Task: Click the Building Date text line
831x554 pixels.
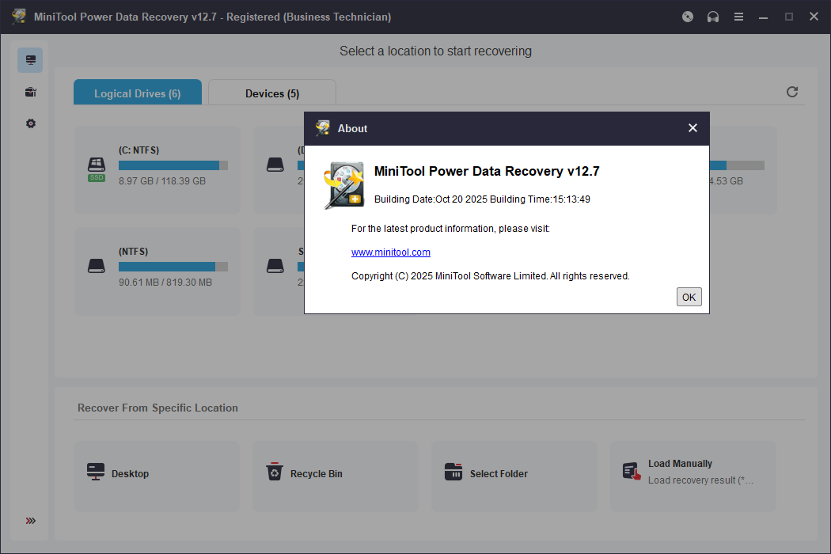Action: click(482, 199)
